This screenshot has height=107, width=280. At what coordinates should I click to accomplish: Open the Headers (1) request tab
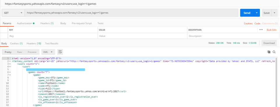pyautogui.click(x=47, y=23)
